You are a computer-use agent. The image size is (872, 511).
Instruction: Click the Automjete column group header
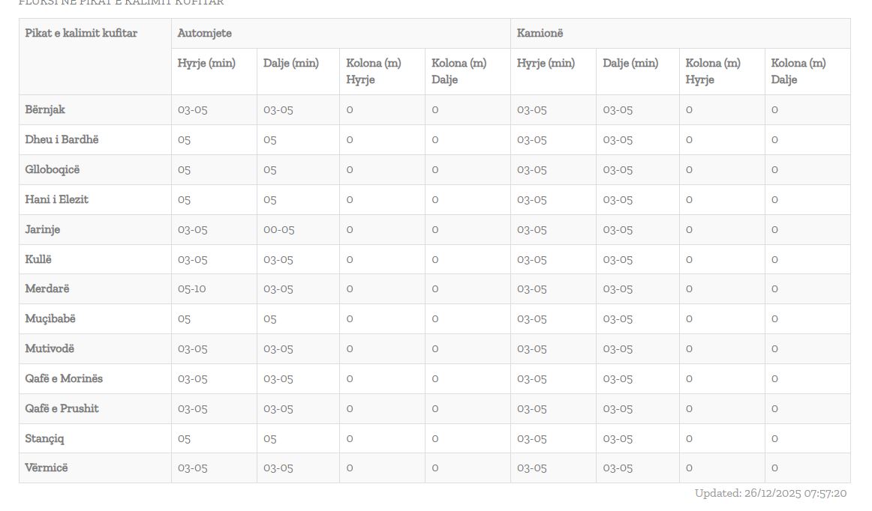point(205,33)
